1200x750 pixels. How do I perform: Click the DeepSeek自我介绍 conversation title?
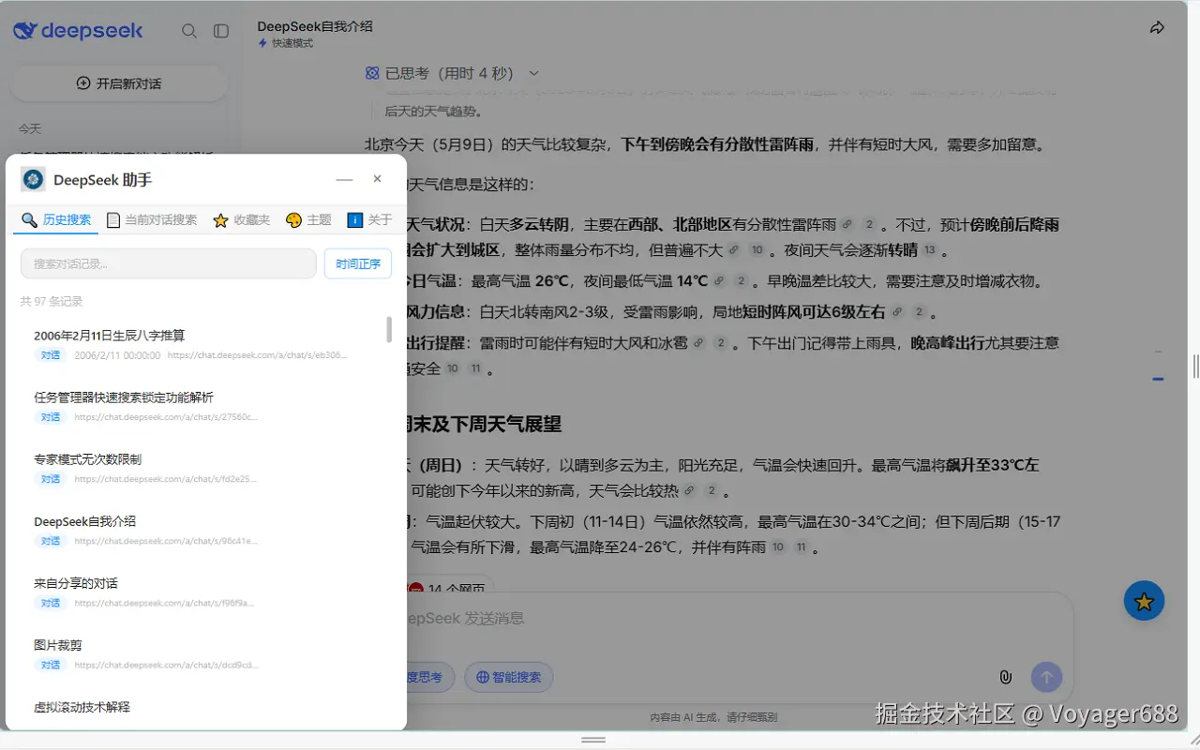click(315, 26)
